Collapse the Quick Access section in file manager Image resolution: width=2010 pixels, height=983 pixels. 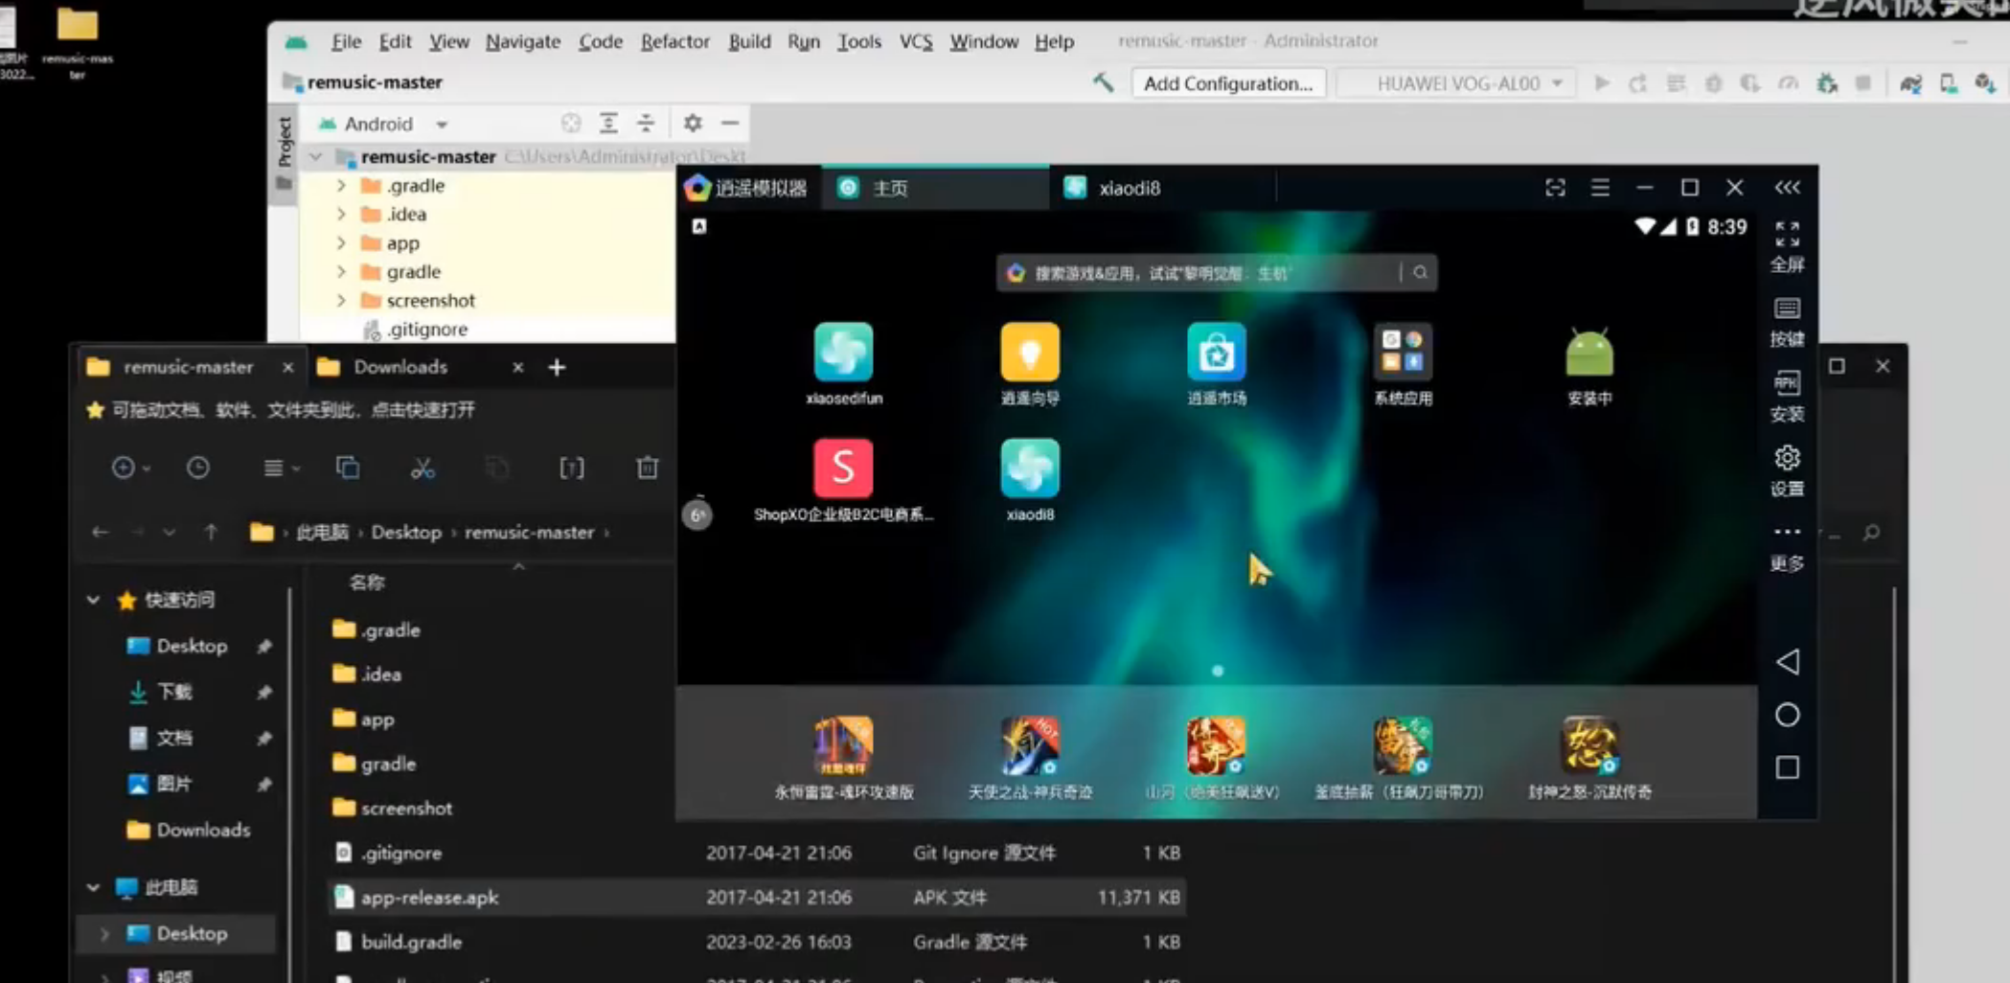(93, 600)
